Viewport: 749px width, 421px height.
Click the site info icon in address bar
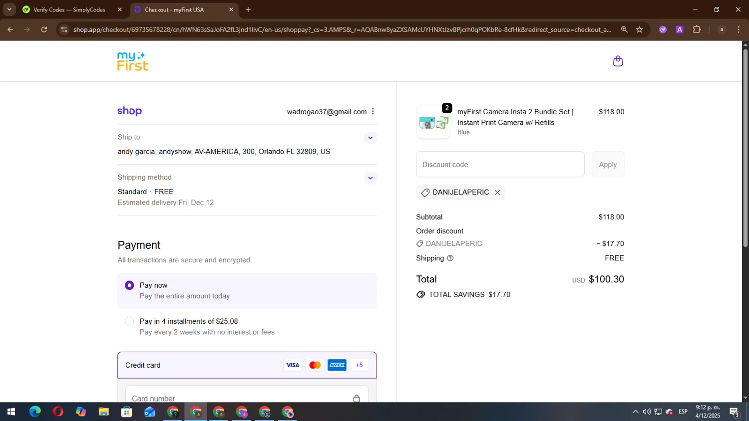tap(63, 29)
